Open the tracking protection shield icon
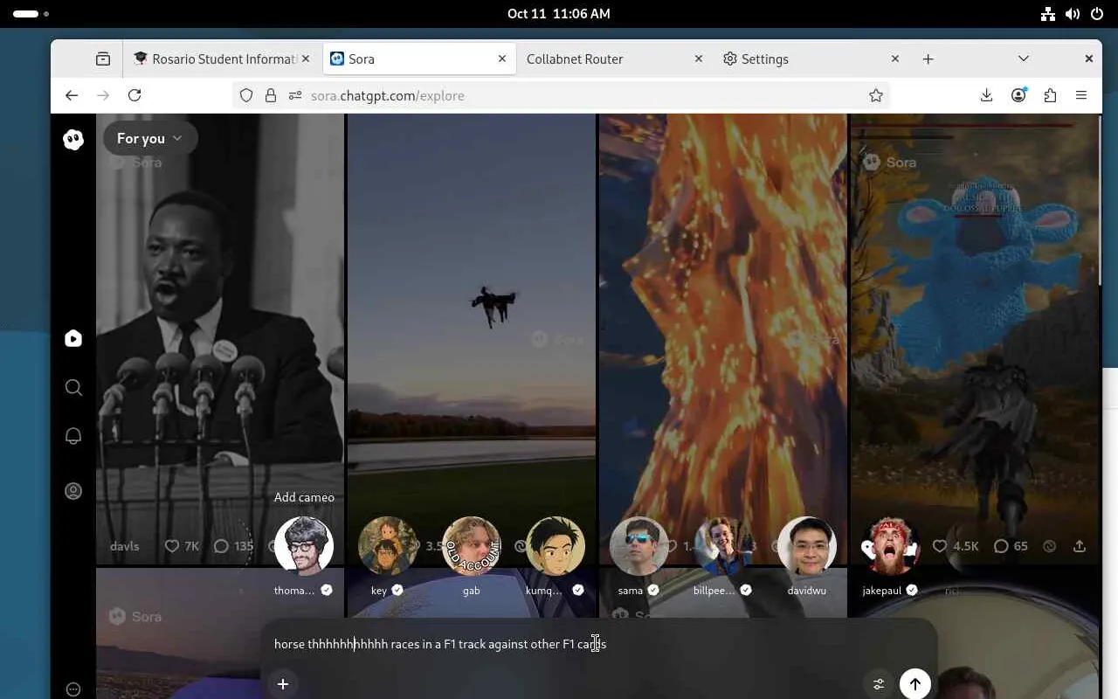The height and width of the screenshot is (699, 1118). pyautogui.click(x=246, y=95)
